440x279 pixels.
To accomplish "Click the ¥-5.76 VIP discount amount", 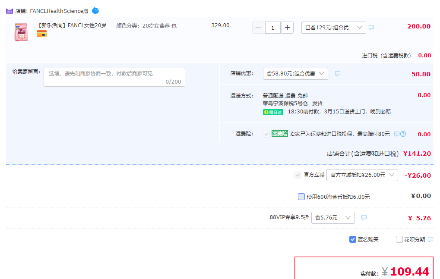I will (419, 218).
